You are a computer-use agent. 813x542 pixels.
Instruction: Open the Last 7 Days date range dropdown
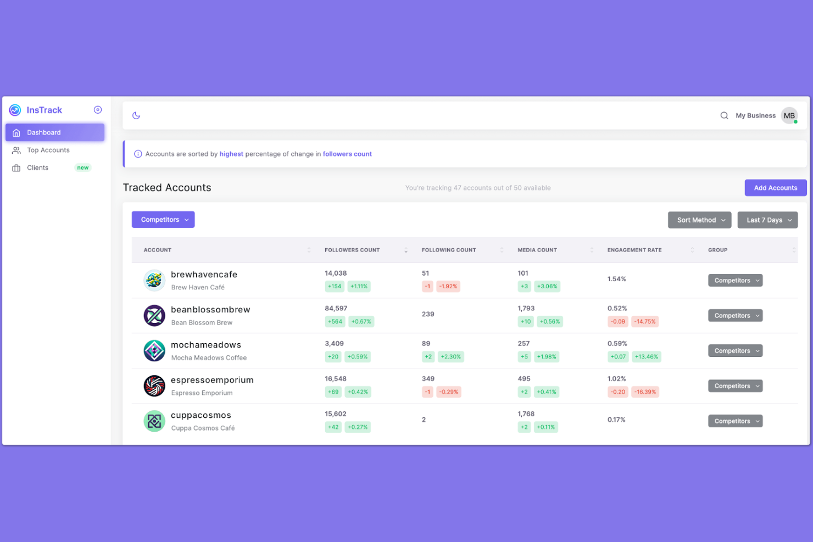point(767,220)
